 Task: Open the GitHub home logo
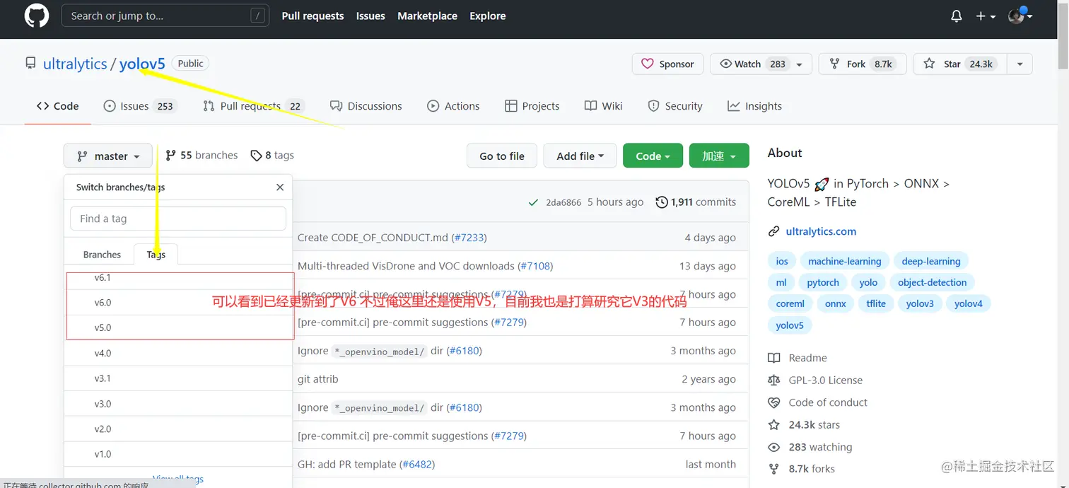(37, 16)
